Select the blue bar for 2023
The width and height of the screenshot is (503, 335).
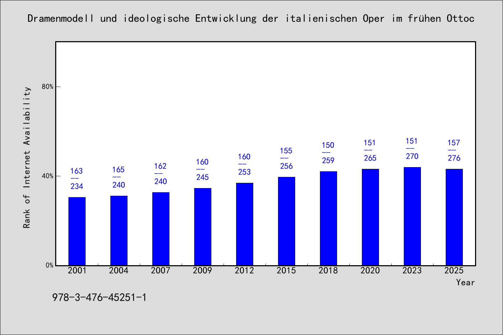pyautogui.click(x=412, y=216)
